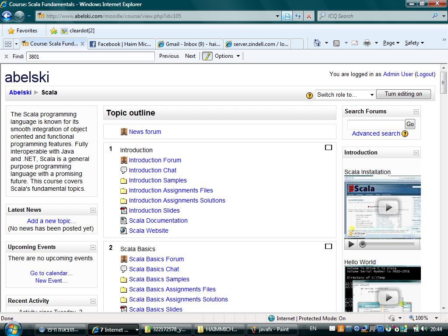Open the RSS feeds toolbar icon
448x336 pixels.
[336, 43]
